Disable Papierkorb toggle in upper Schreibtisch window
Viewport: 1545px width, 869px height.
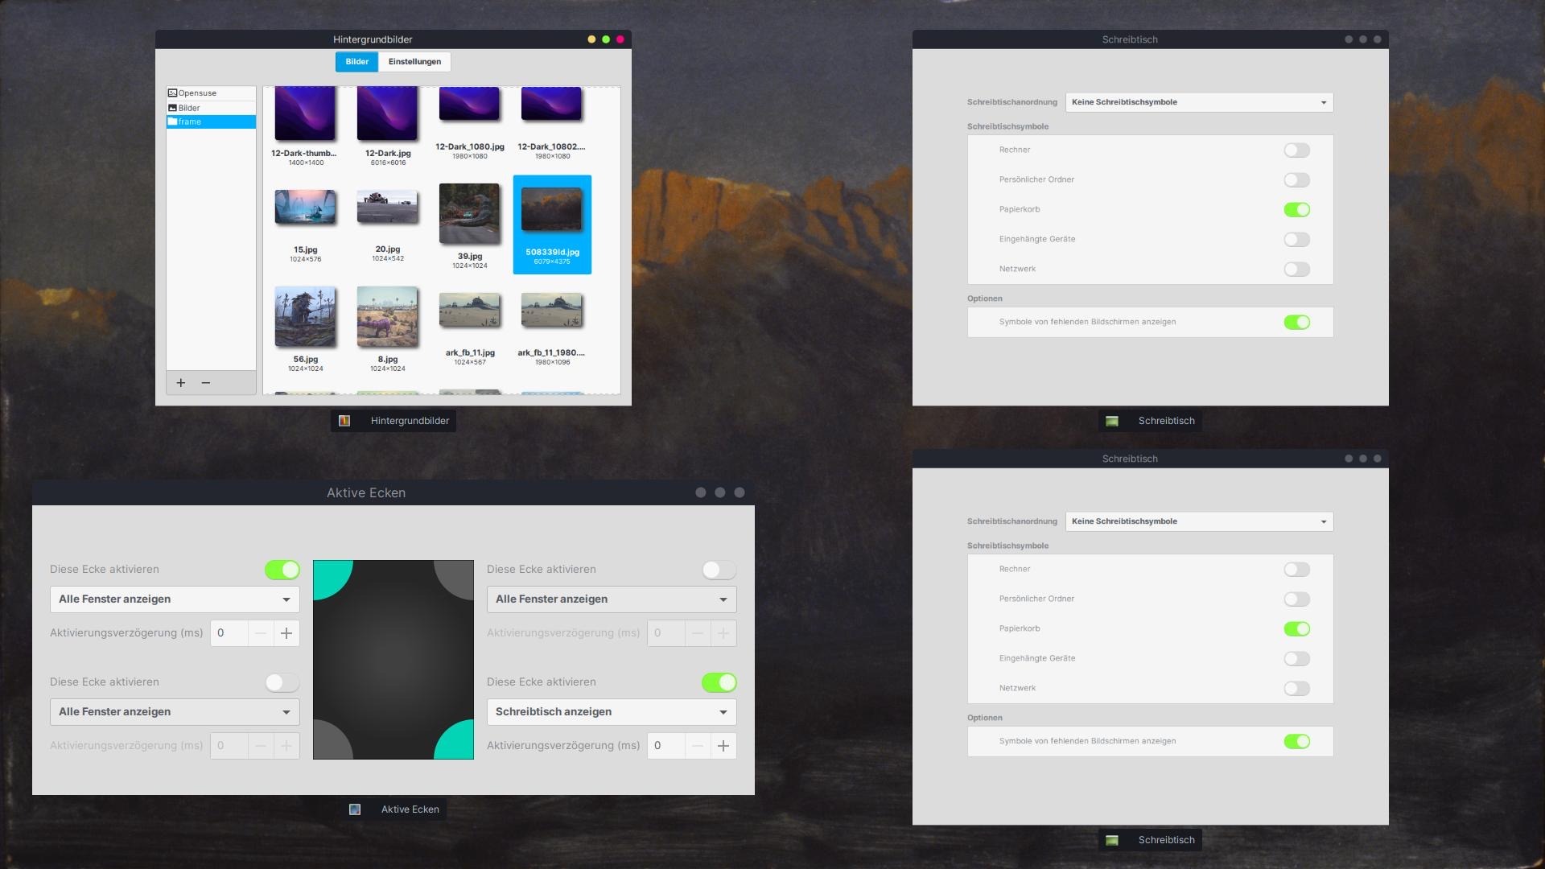click(1296, 210)
